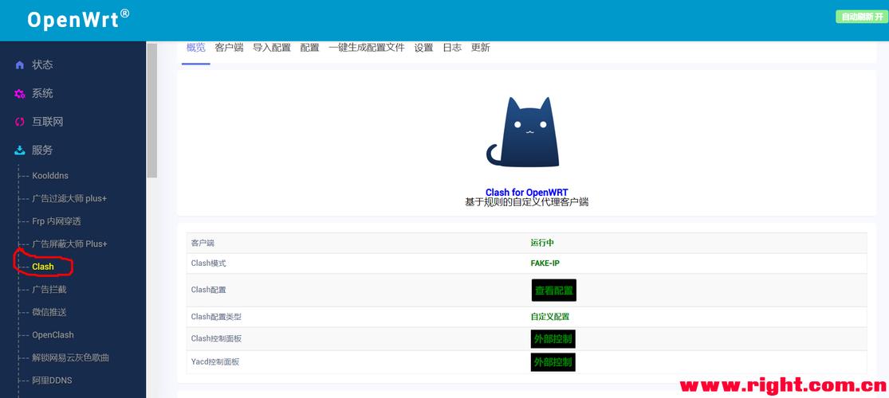Viewport: 889px width, 398px height.
Task: Expand the 系统 sidebar menu
Action: (42, 93)
